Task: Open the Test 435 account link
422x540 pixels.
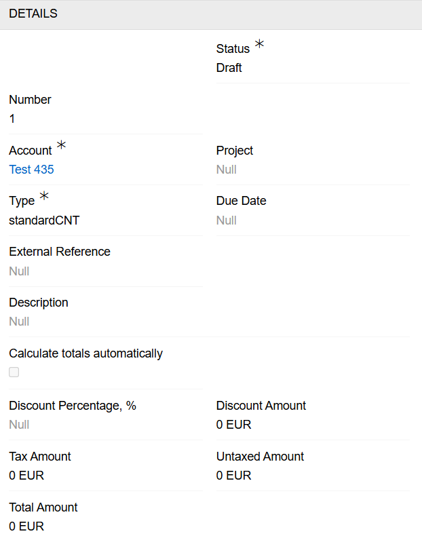Action: [31, 170]
